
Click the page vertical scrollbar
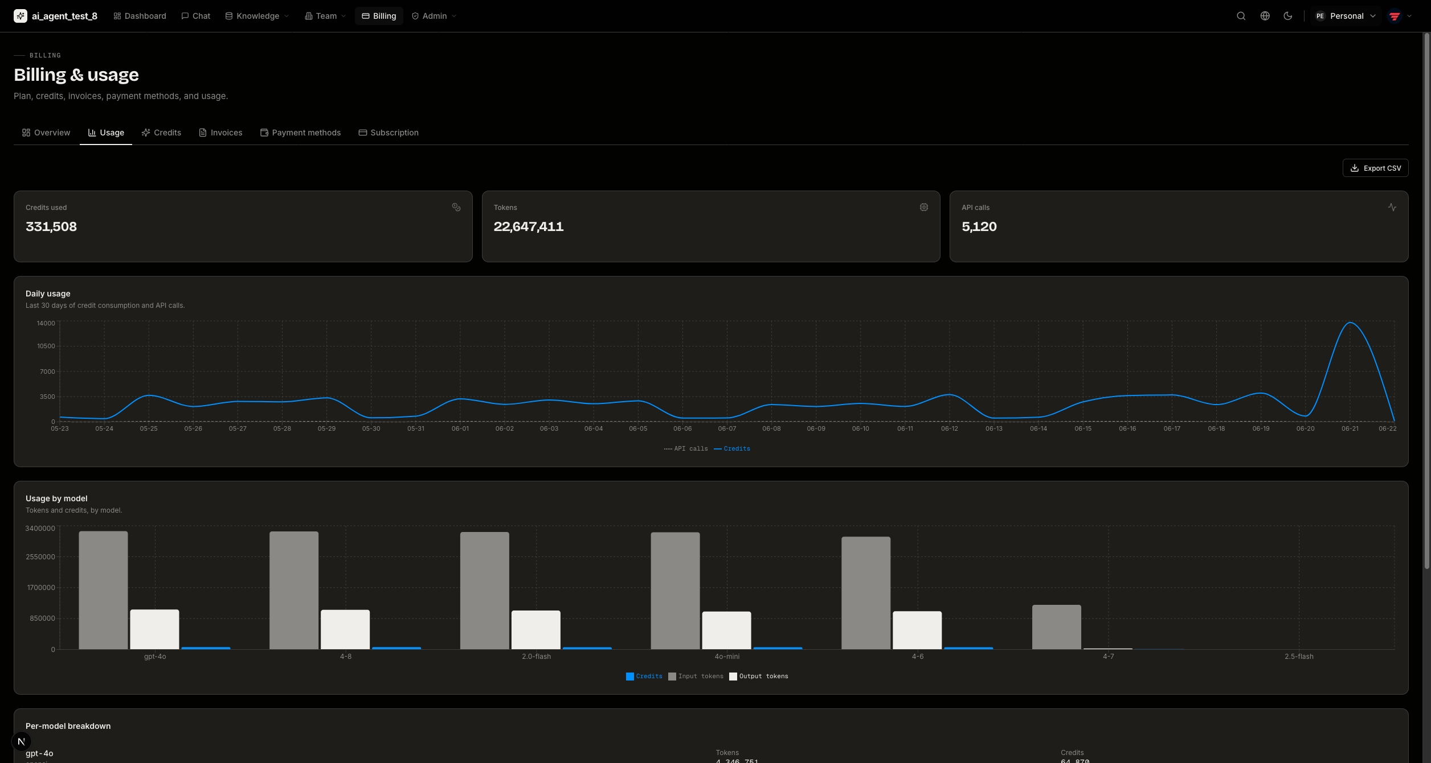[x=1426, y=300]
